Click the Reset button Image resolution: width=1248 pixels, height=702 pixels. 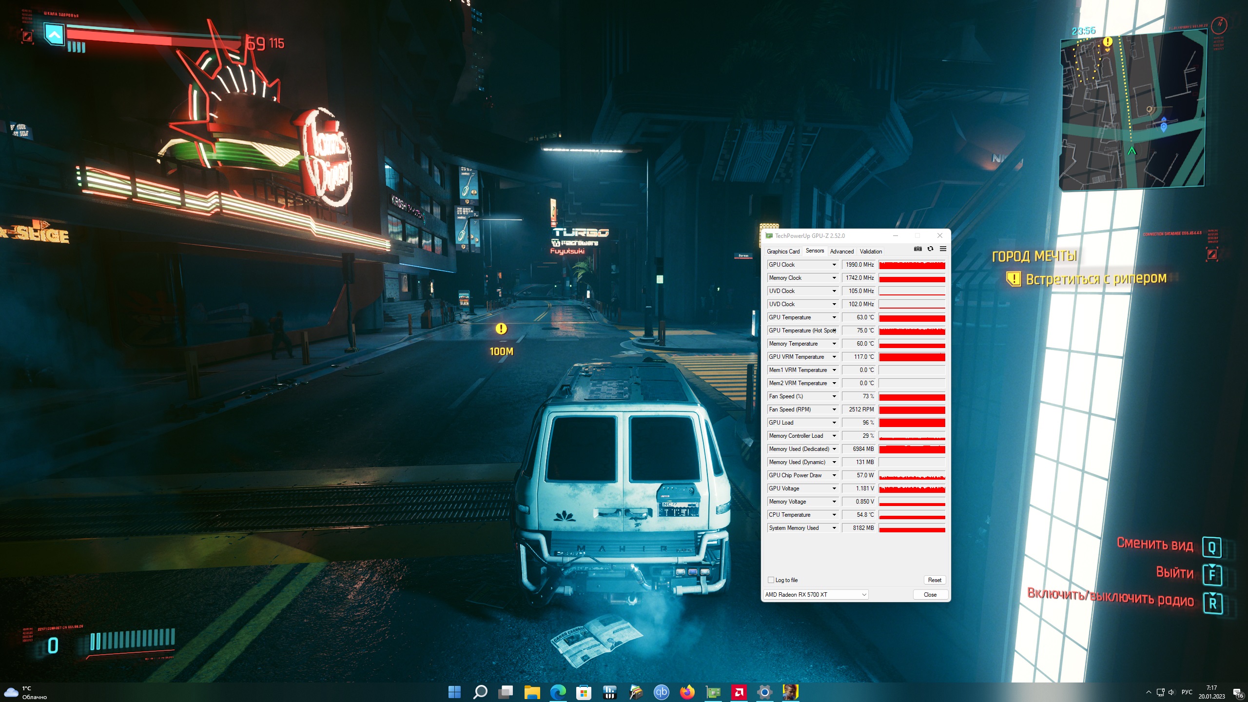[935, 580]
